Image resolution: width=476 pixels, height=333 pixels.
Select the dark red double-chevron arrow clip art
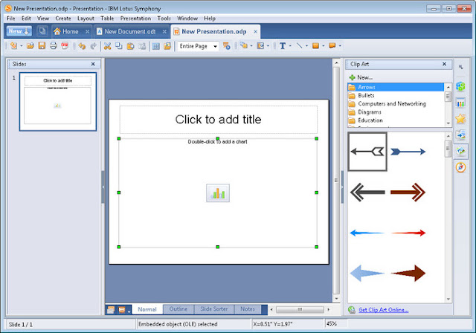408,192
